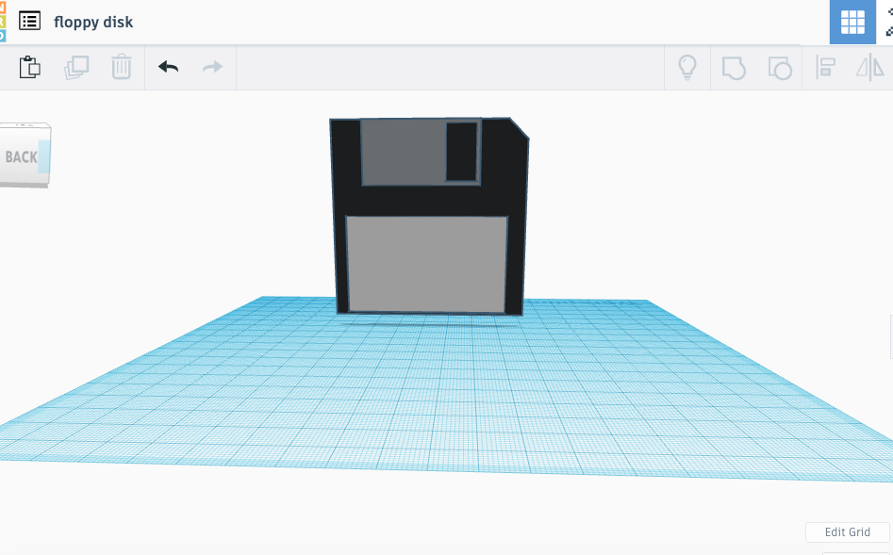Click the Paste clipboard icon
Image resolution: width=893 pixels, height=555 pixels.
coord(30,67)
